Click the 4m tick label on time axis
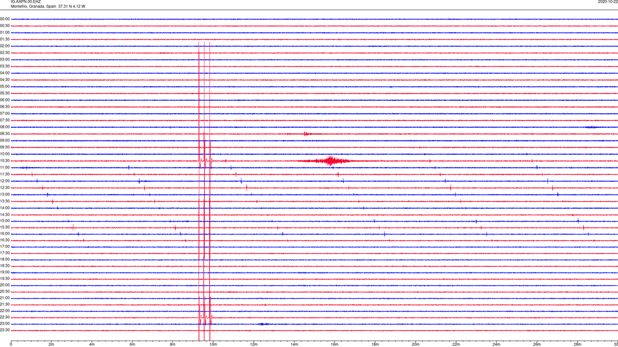The width and height of the screenshot is (618, 347). [x=92, y=344]
